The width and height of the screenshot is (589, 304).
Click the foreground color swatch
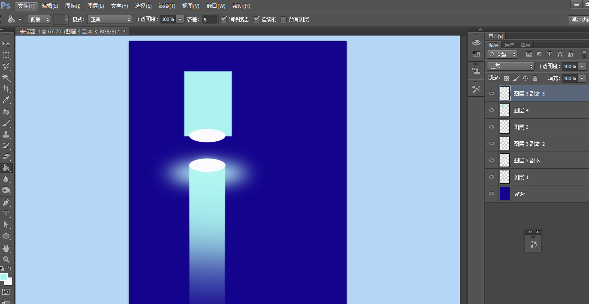[x=4, y=277]
